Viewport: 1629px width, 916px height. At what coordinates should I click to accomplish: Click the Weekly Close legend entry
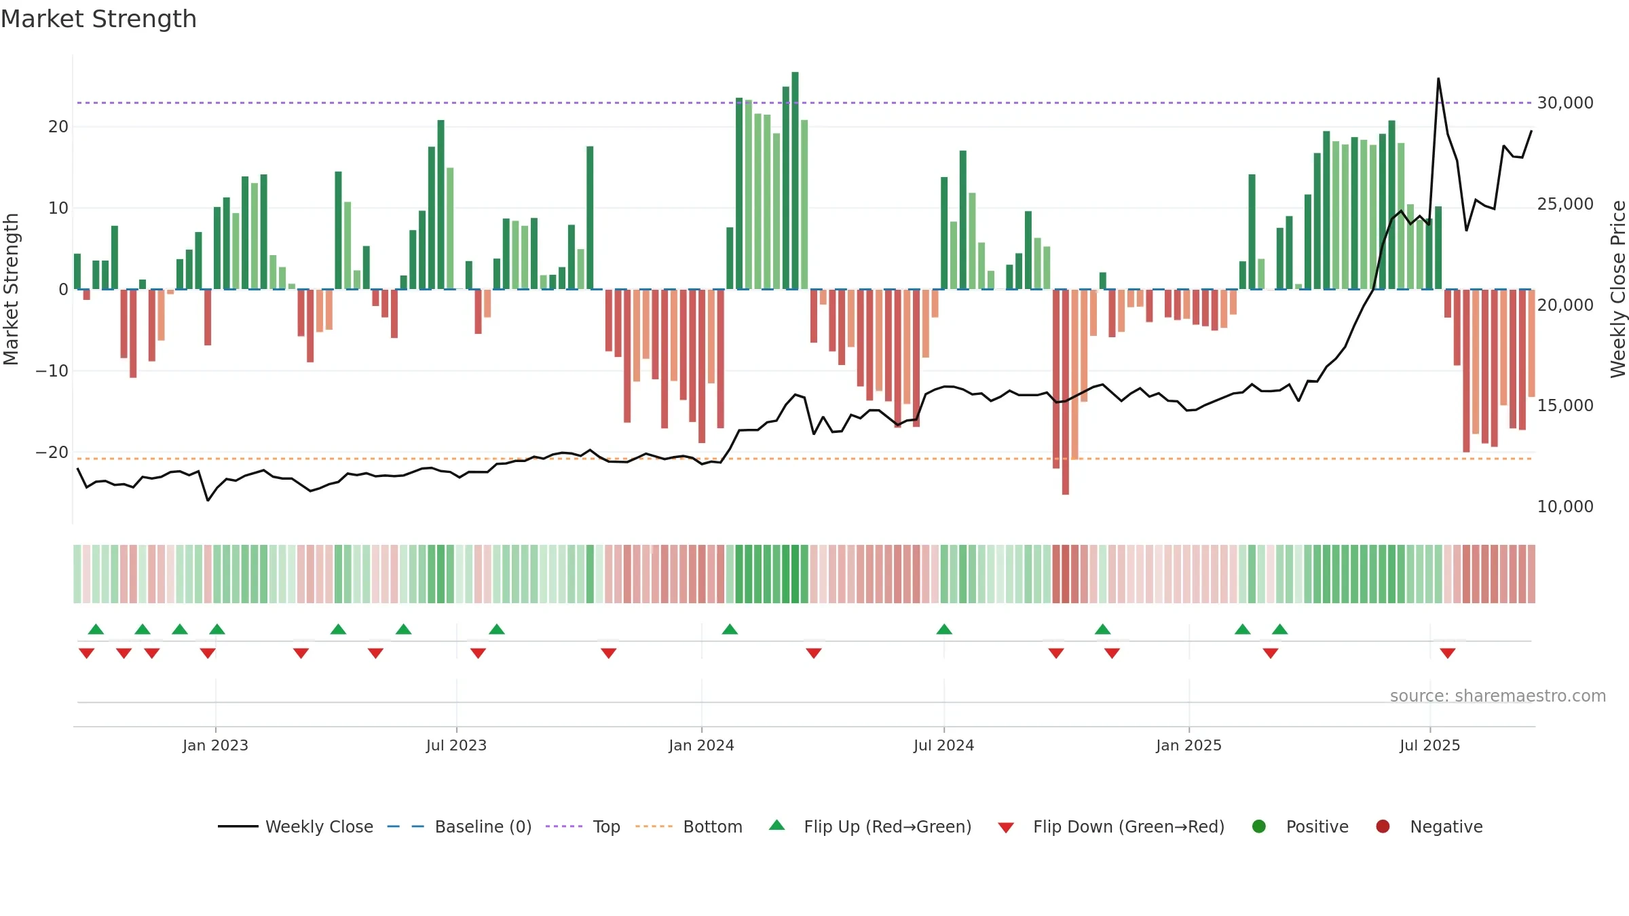295,826
